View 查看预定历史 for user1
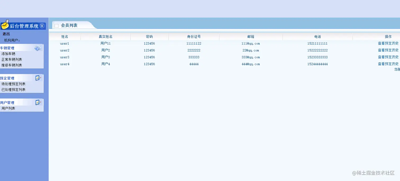Screen dimensions: 400x181 (x=388, y=43)
